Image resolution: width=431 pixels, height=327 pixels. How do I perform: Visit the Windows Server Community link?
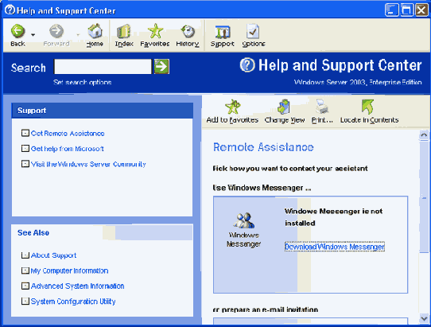point(88,164)
